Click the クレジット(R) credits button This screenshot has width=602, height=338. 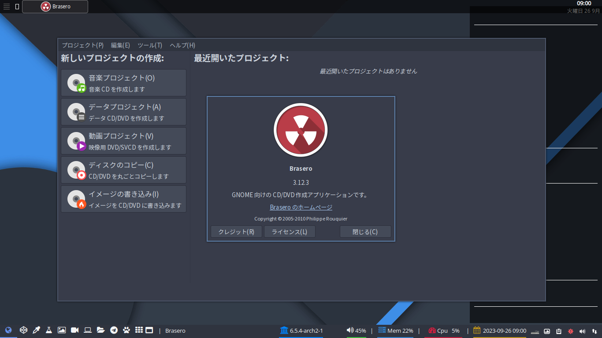[236, 232]
